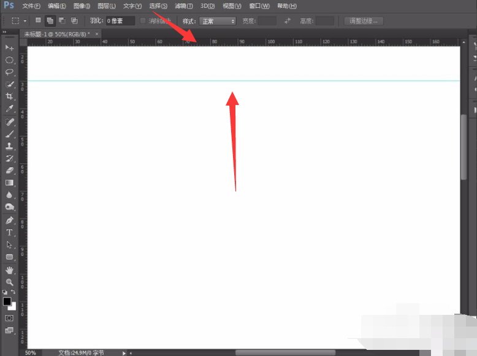Select the Clone Stamp tool

coord(9,146)
